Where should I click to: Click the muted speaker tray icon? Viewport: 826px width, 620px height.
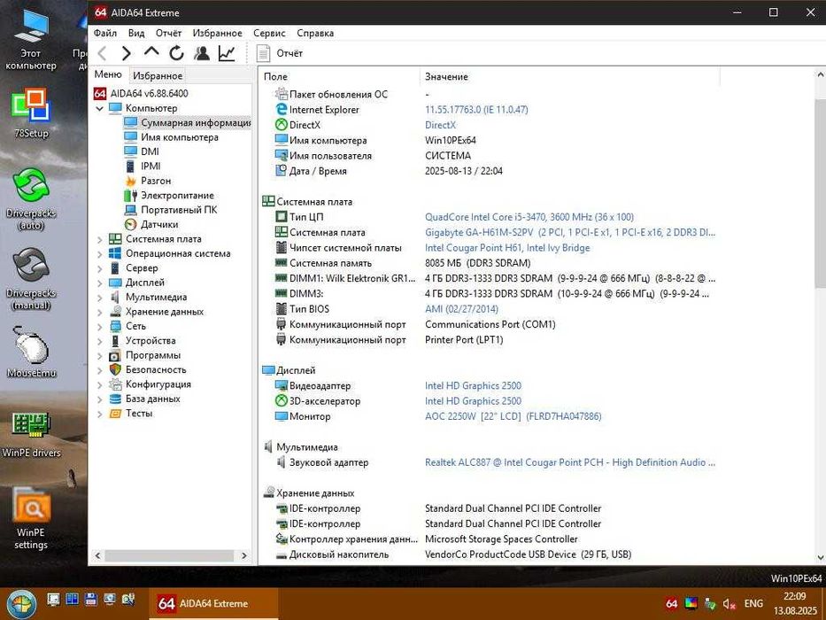(x=730, y=604)
